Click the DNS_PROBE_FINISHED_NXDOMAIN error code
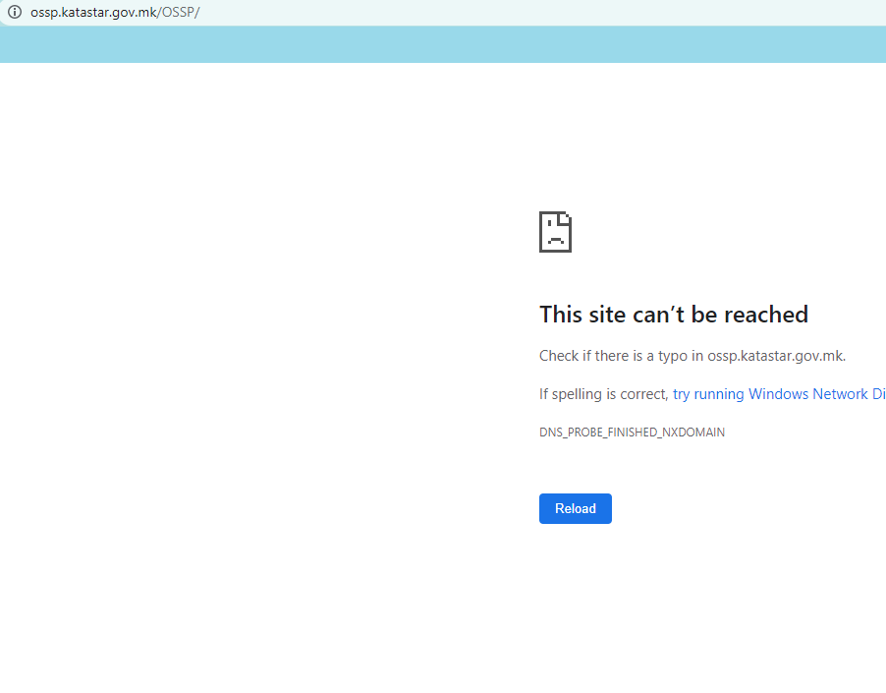The height and width of the screenshot is (693, 886). point(632,433)
